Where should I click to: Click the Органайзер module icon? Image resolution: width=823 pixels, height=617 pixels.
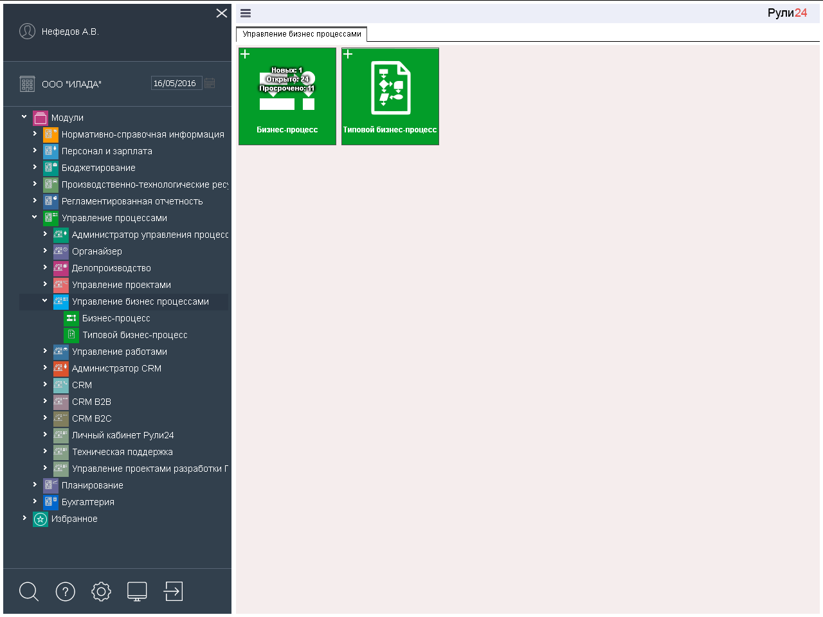pyautogui.click(x=61, y=251)
